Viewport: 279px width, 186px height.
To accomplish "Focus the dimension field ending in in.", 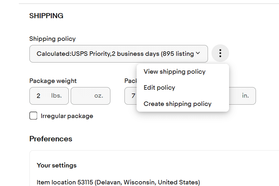I will (x=242, y=96).
